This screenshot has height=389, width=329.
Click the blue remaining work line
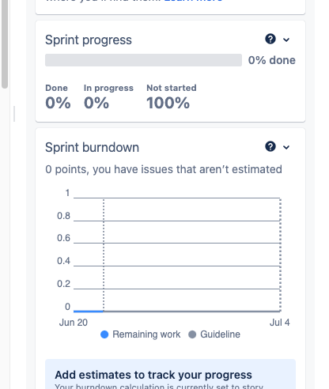pos(89,312)
